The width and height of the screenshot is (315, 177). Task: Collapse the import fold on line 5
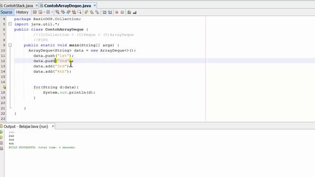click(10, 24)
